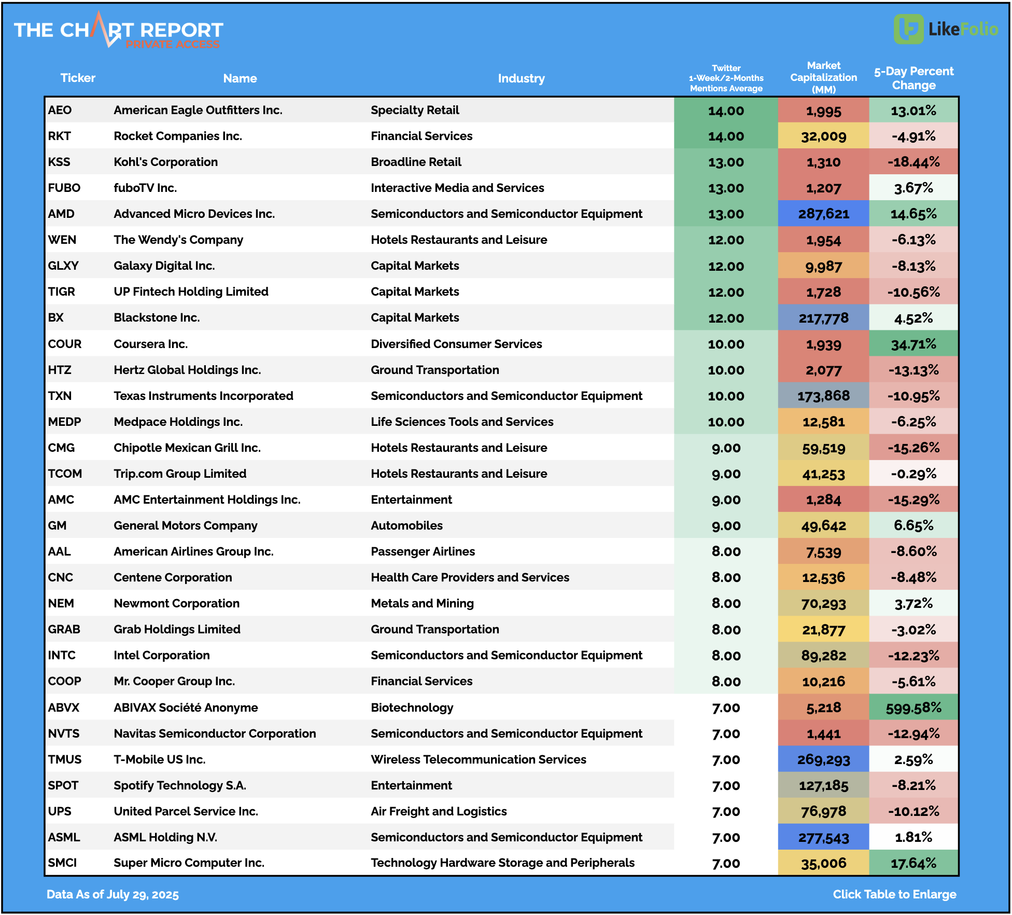Screen dimensions: 1012x915
Task: Click the Twitter Mentions Average column header
Action: [x=726, y=78]
